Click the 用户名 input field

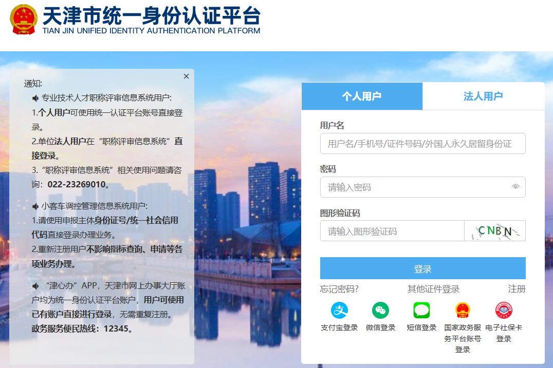point(422,143)
